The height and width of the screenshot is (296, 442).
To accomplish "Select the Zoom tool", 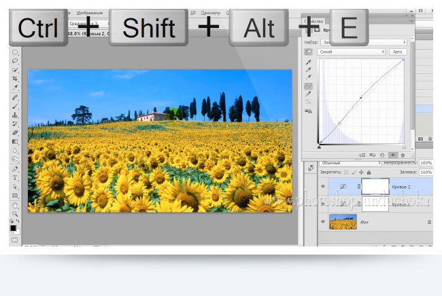I will tap(15, 214).
